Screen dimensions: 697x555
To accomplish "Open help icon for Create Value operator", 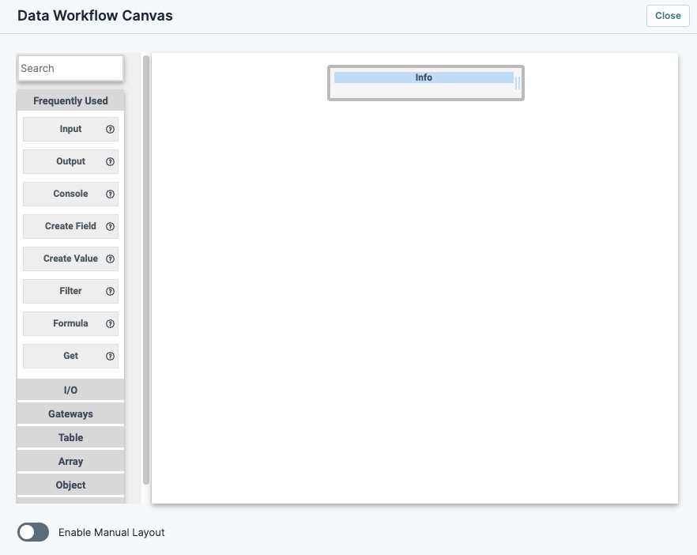I will (111, 259).
